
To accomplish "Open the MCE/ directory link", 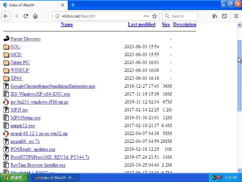I will click(x=16, y=55).
